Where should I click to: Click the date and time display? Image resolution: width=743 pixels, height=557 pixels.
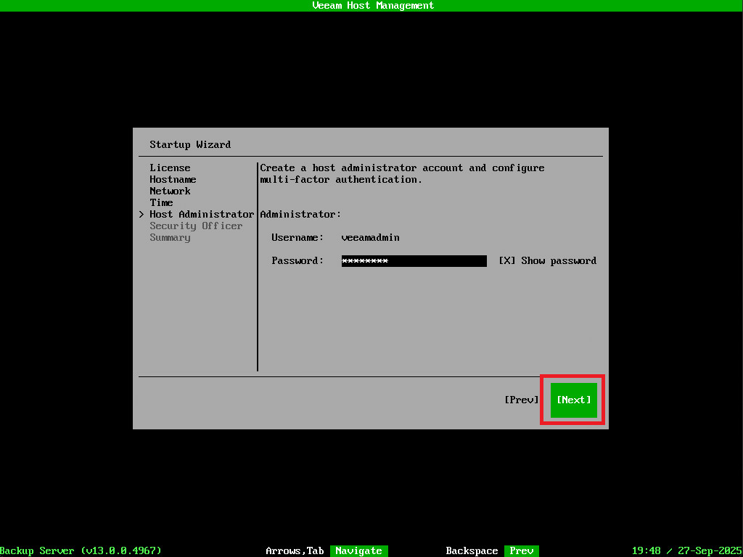tap(686, 551)
